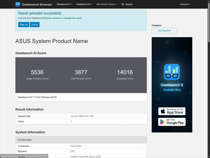Screen dimensions: 210x158
Task: Click the Search nav item
Action: click(127, 4)
